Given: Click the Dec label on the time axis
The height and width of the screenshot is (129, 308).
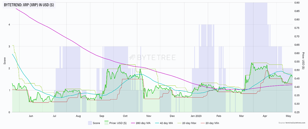Looking at the screenshot, I should pos(173,116).
